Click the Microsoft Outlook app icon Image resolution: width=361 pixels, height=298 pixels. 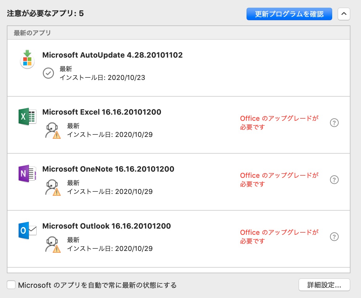(x=27, y=231)
